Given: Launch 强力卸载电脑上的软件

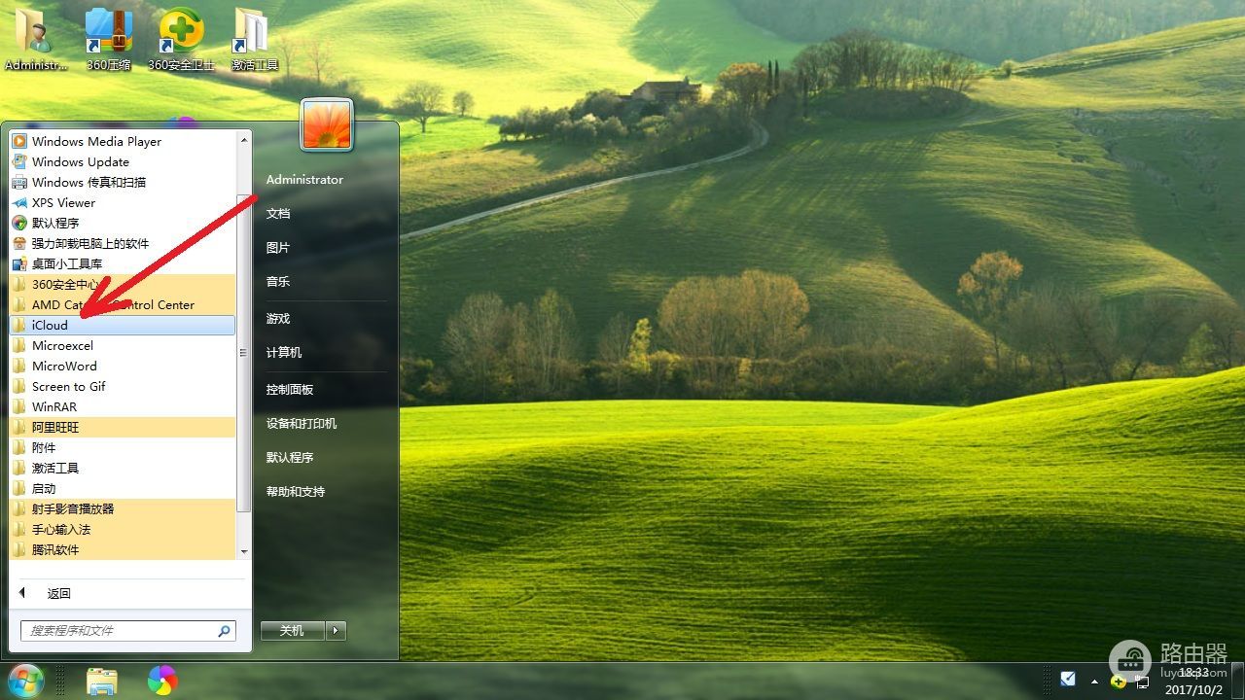Looking at the screenshot, I should pyautogui.click(x=123, y=243).
